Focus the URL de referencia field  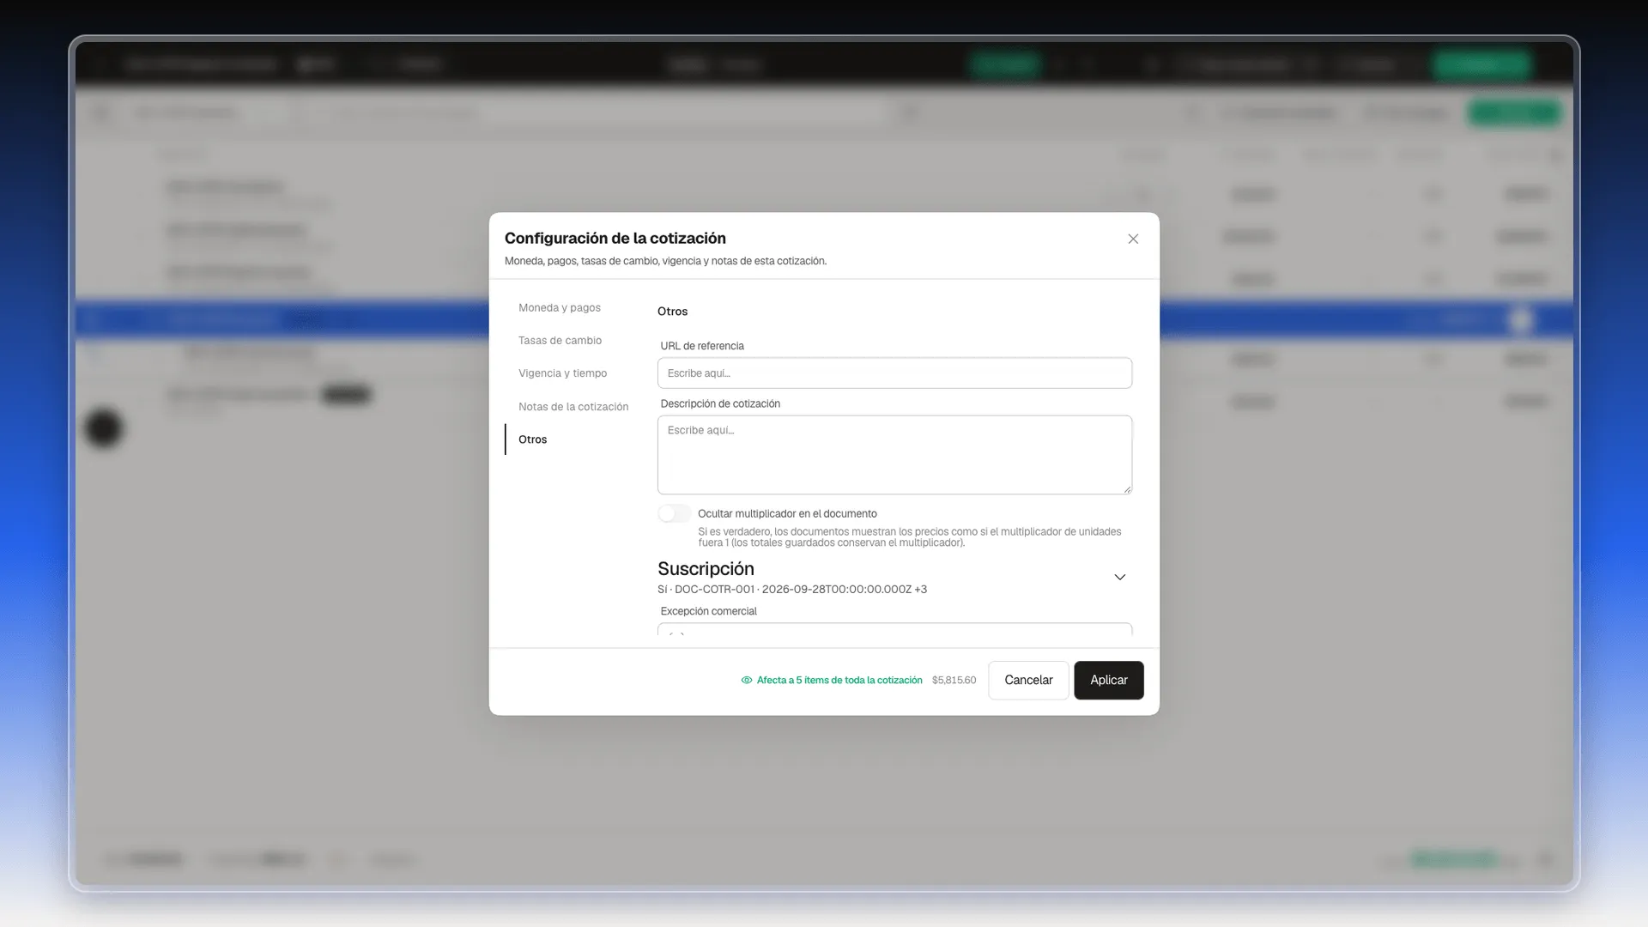point(894,373)
